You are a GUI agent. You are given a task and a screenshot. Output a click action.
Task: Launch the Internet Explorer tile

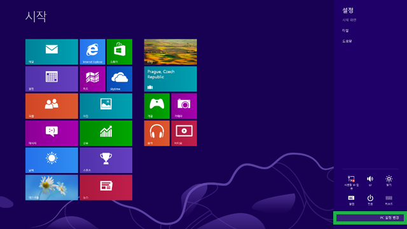click(x=92, y=52)
